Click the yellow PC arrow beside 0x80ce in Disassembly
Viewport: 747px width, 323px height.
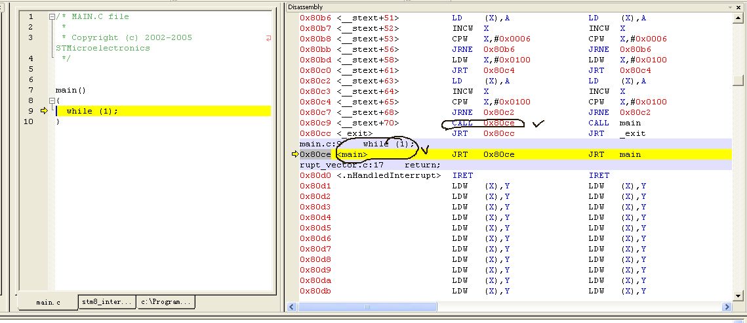pos(294,154)
